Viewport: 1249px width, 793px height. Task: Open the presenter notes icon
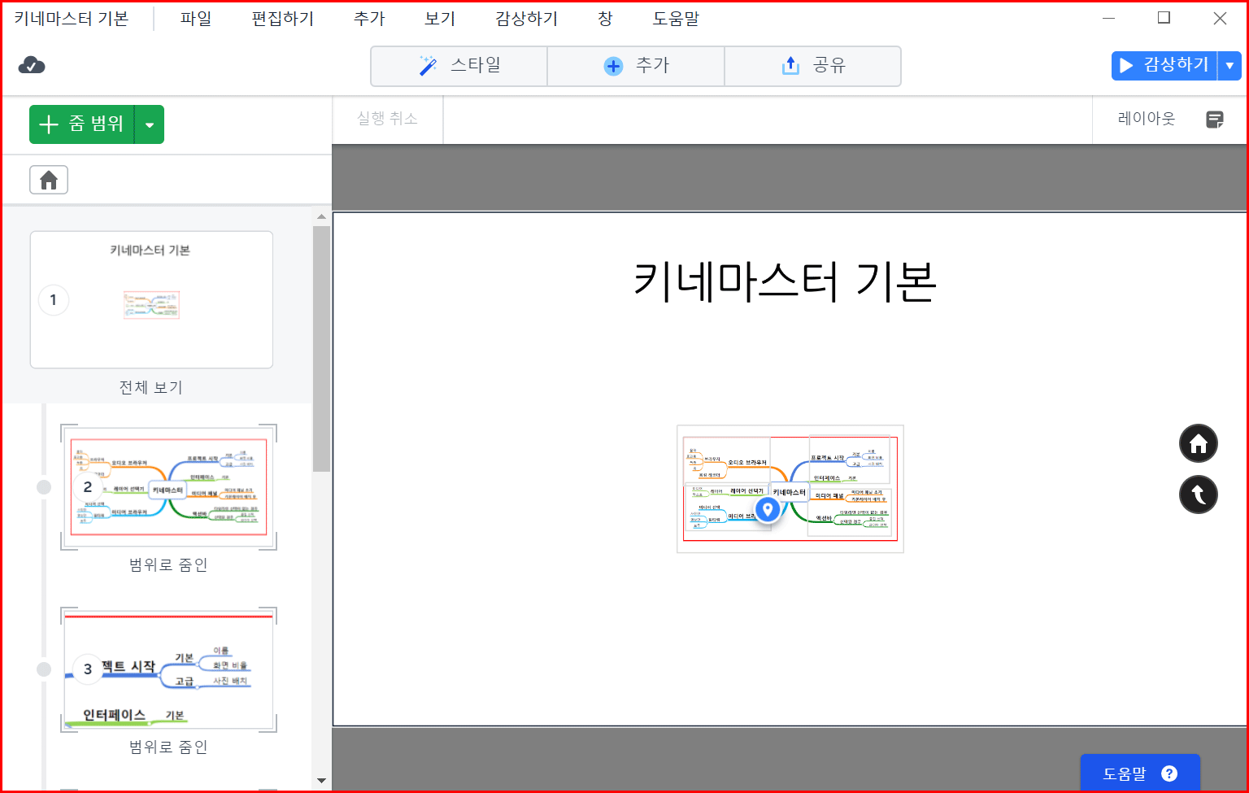coord(1215,120)
